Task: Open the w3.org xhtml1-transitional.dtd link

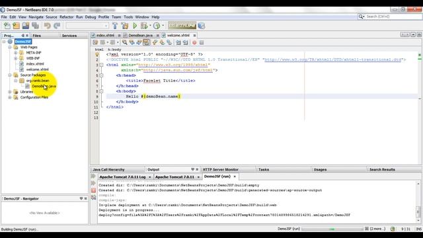Action: coord(333,59)
